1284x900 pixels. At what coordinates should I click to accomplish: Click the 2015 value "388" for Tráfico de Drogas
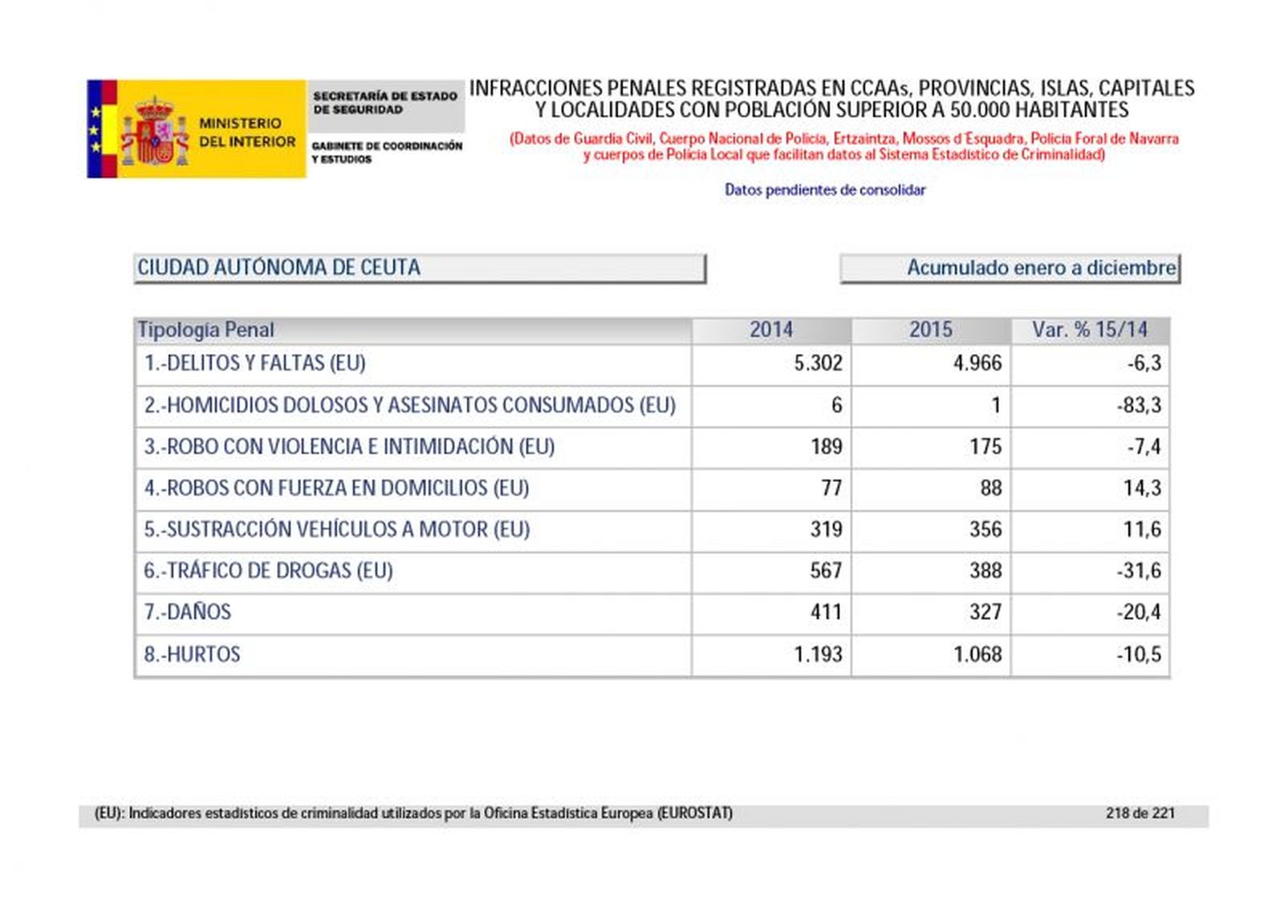985,571
